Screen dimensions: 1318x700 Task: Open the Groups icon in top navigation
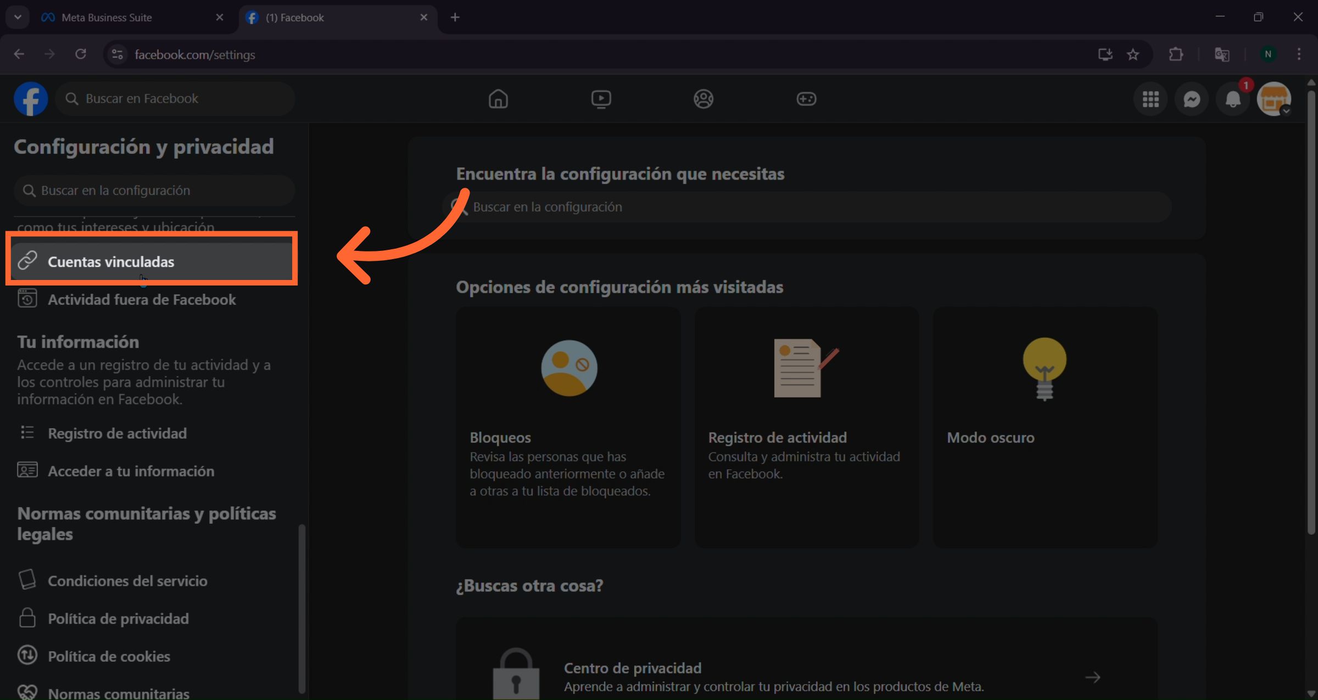point(703,99)
